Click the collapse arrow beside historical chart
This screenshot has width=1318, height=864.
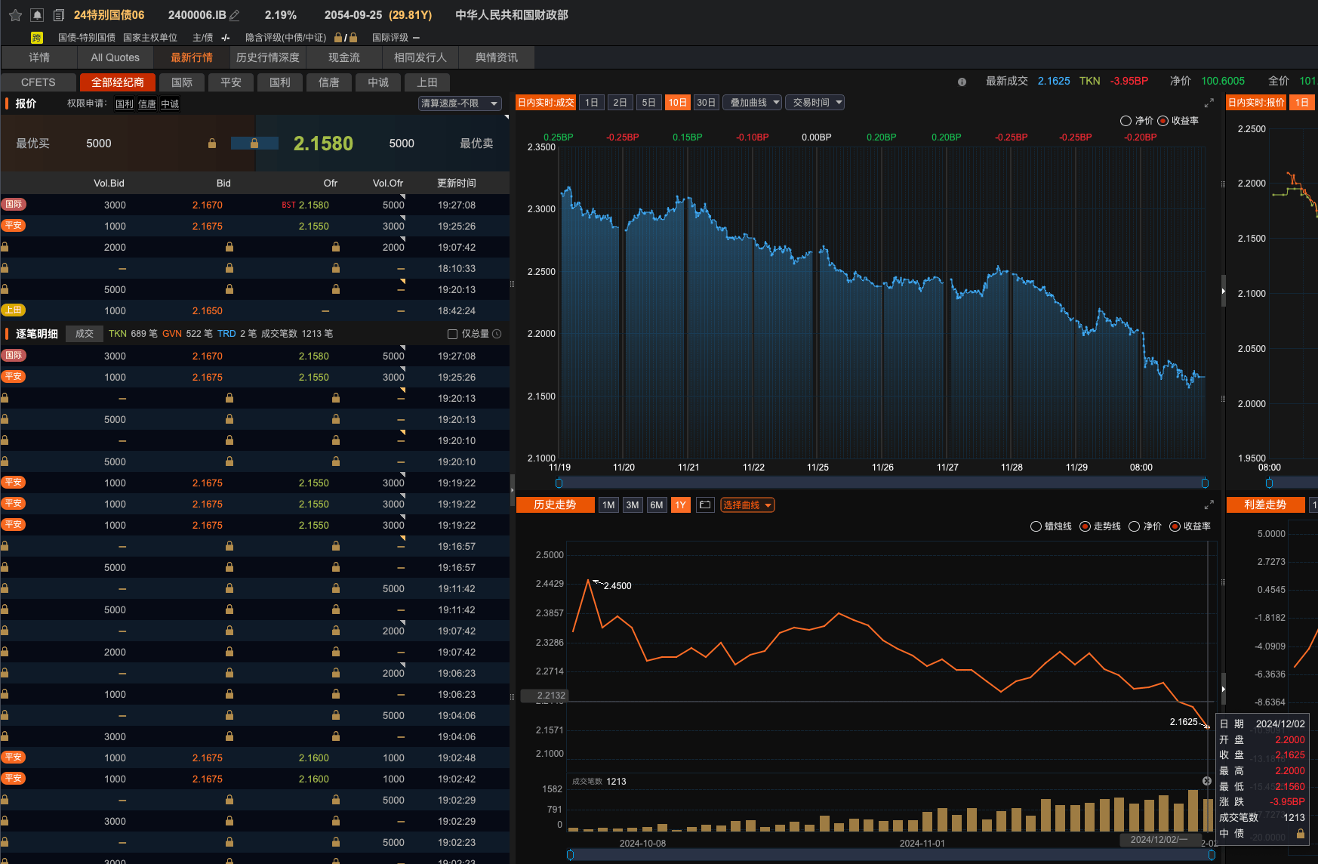pos(1224,689)
